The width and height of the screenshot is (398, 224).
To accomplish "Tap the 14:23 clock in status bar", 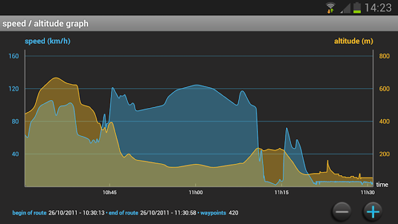I will 378,7.
